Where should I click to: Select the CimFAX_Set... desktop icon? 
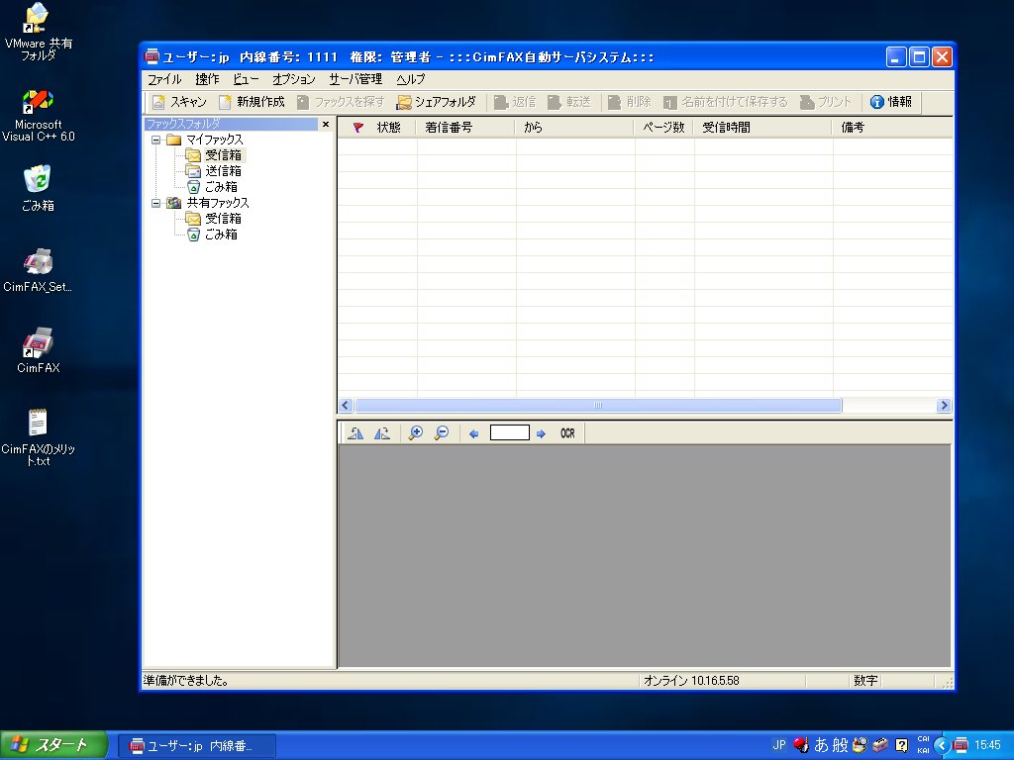[x=39, y=270]
